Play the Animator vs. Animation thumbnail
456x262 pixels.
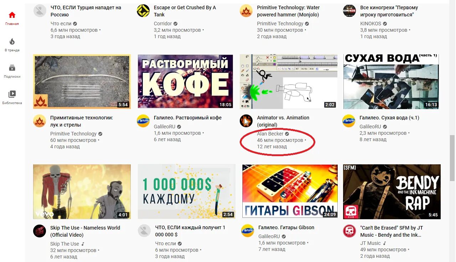point(289,82)
